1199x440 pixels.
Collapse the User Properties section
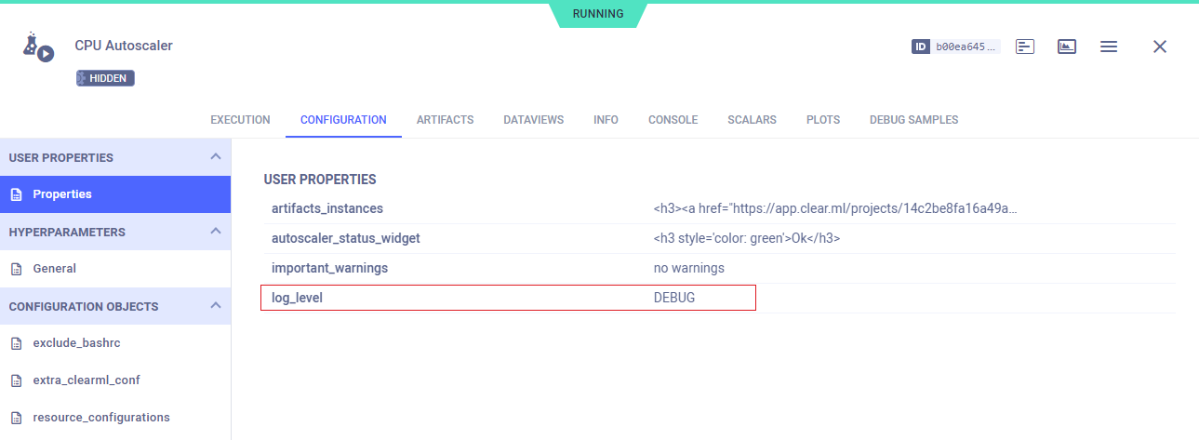(x=215, y=156)
